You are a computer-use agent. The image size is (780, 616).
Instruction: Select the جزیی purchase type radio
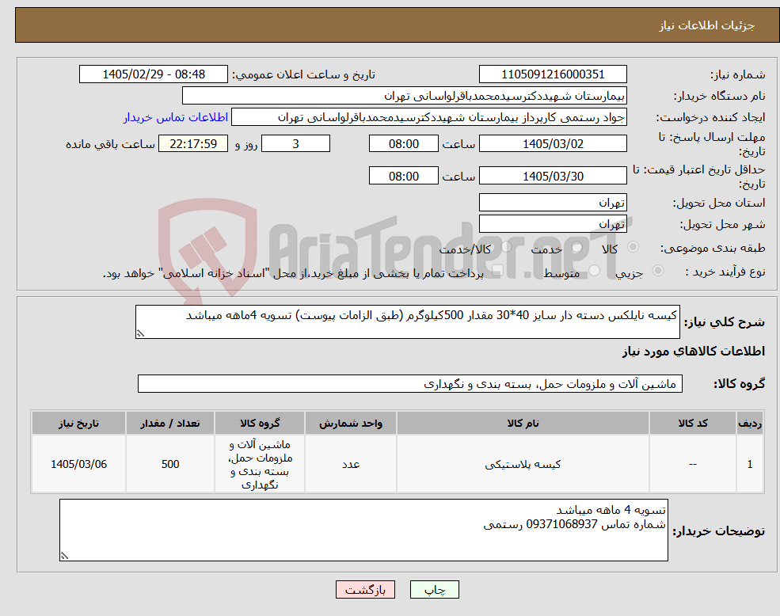pyautogui.click(x=657, y=270)
